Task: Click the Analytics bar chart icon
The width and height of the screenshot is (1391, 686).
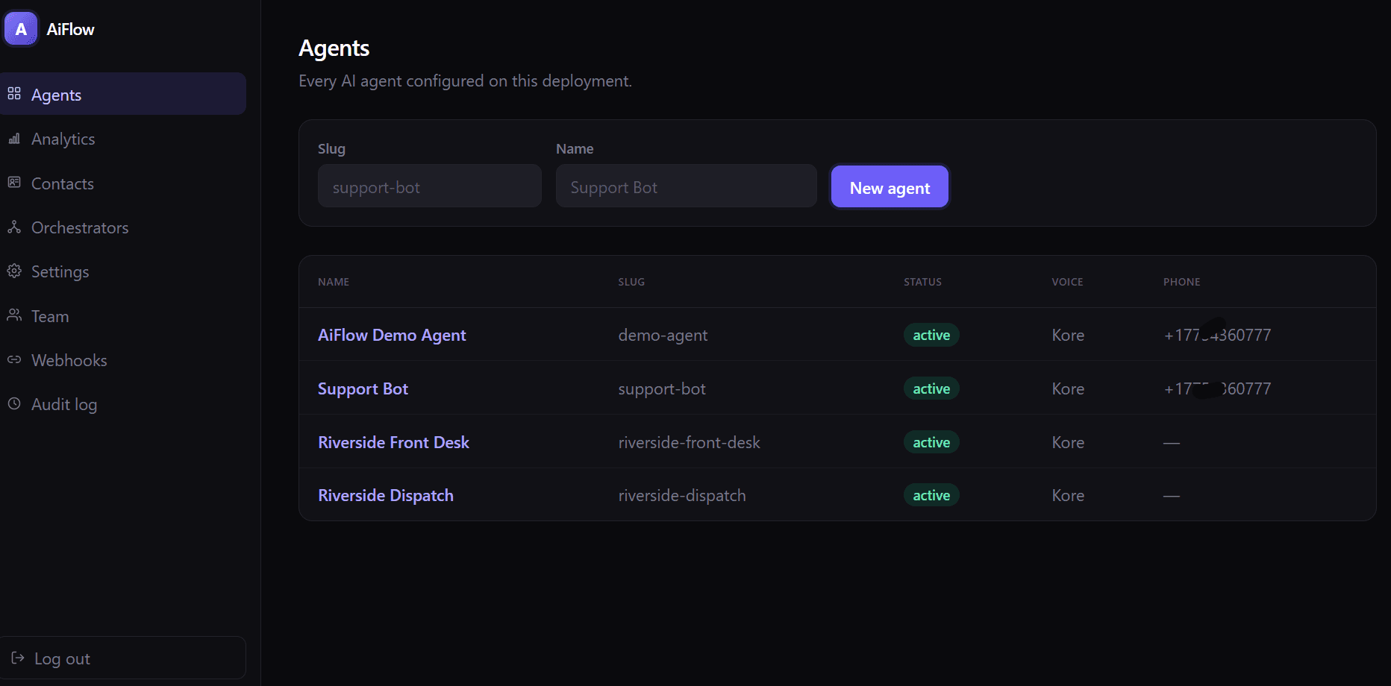Action: [14, 139]
